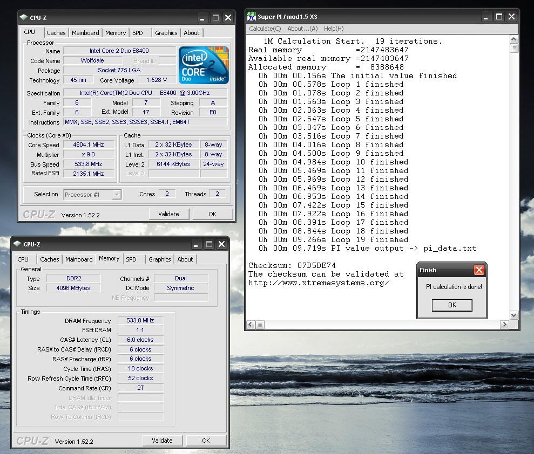This screenshot has height=454, width=534.
Task: Click the Rated FSB value 2135.1 MHz
Action: (x=89, y=174)
